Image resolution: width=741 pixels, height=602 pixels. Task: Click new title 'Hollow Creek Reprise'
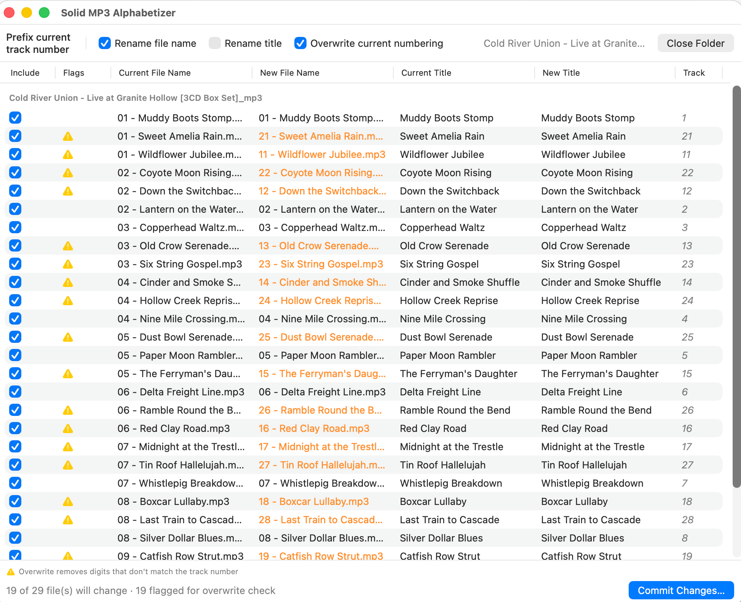[x=590, y=301]
